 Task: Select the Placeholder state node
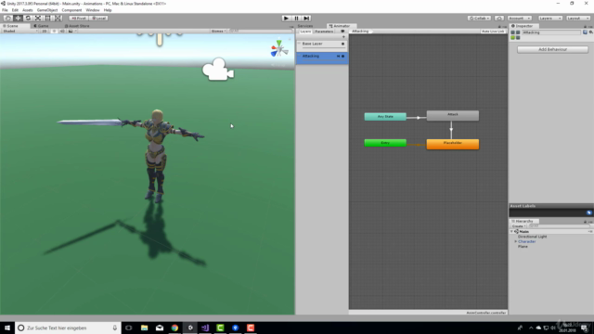(453, 144)
